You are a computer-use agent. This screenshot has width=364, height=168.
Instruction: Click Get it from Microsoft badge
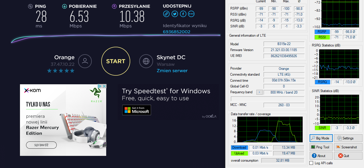(137, 110)
